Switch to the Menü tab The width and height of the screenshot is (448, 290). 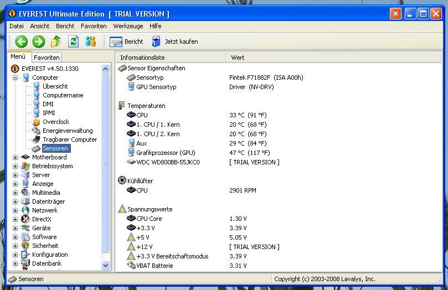coord(18,56)
